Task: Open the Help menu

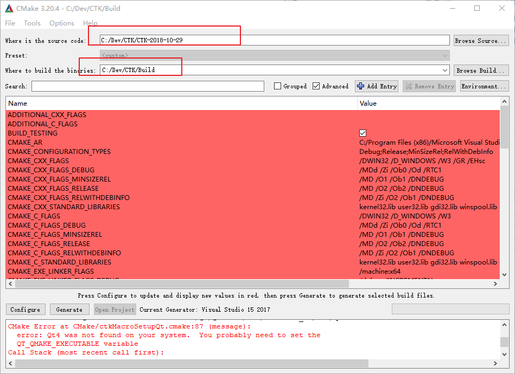Action: (90, 23)
